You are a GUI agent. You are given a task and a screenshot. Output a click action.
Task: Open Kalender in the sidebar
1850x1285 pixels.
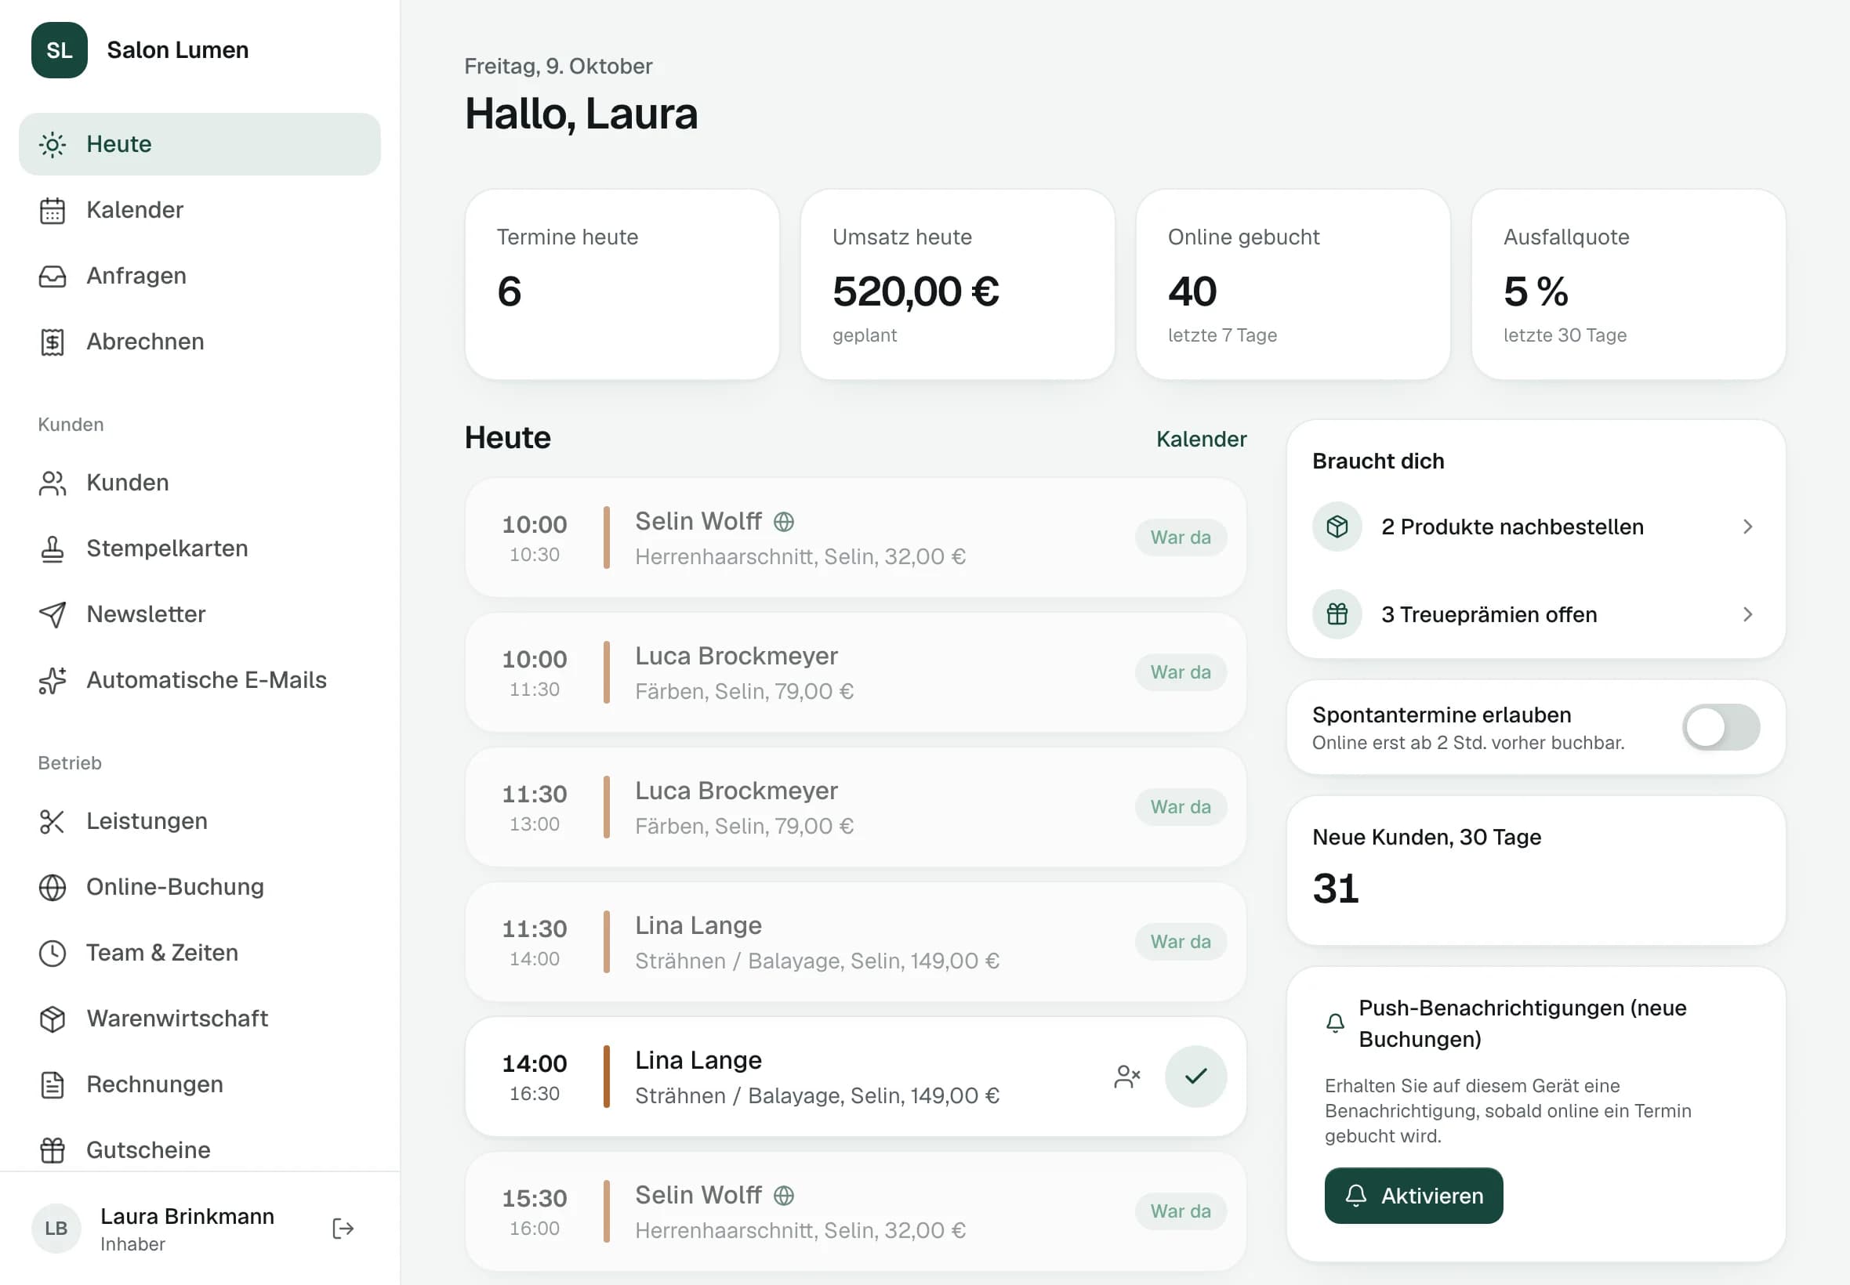coord(200,210)
